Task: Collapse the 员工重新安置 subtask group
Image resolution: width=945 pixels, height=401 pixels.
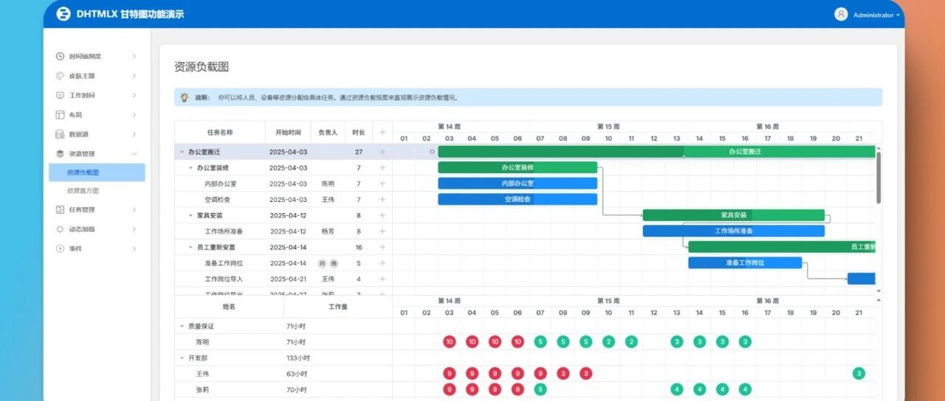Action: click(190, 248)
